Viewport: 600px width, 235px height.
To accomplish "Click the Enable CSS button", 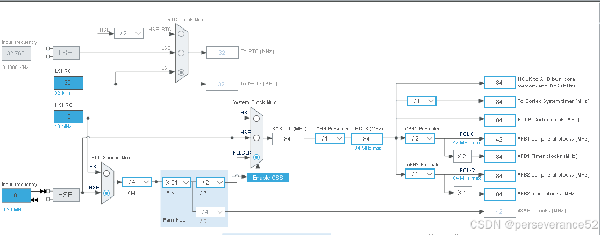I will pos(268,178).
